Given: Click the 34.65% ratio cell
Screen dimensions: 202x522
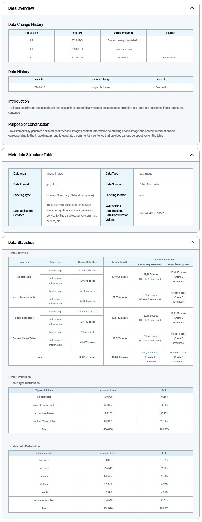Looking at the screenshot, I should coord(164,397).
